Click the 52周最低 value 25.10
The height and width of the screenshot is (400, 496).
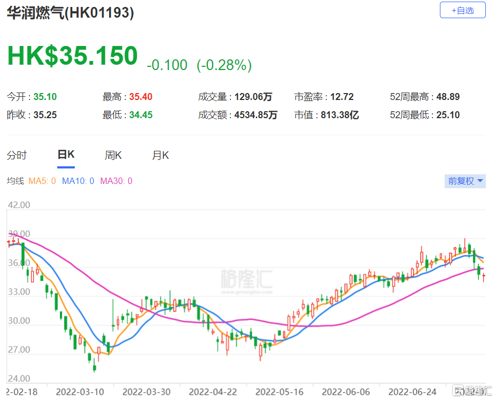448,115
